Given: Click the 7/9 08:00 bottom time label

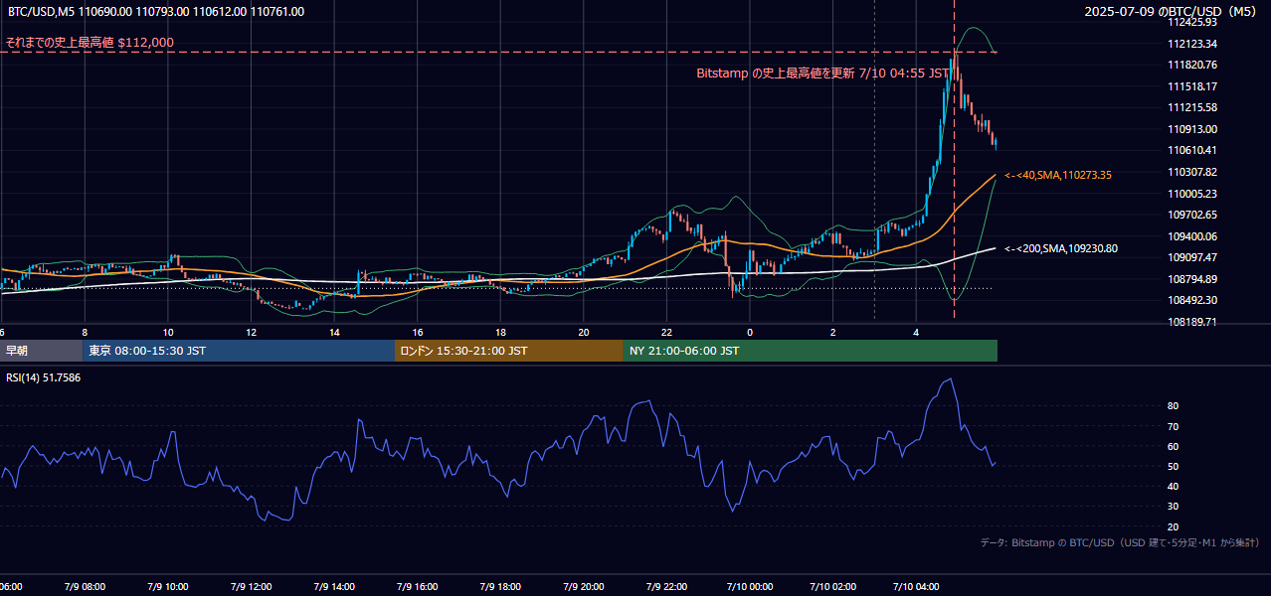Looking at the screenshot, I should (x=85, y=587).
